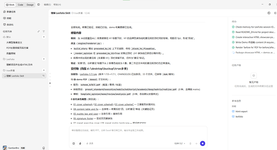Click the microphone voice input icon
Screen dimensions: 277x150
[190, 144]
